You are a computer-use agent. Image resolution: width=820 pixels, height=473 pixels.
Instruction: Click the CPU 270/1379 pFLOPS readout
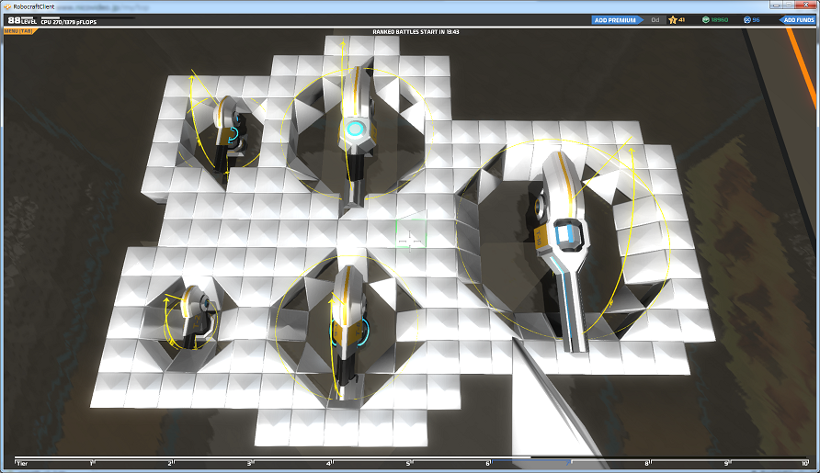click(x=69, y=22)
